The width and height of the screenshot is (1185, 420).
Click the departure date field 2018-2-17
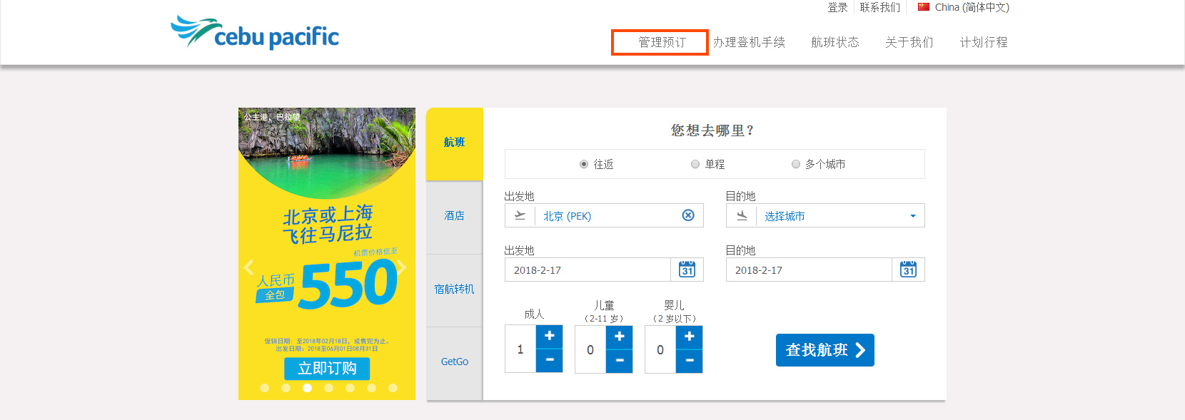pyautogui.click(x=588, y=270)
